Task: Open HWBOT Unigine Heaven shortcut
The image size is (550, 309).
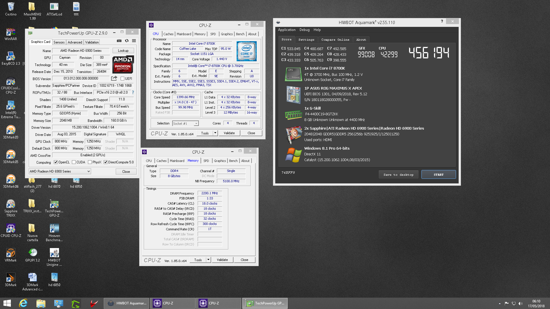Action: coord(54,257)
